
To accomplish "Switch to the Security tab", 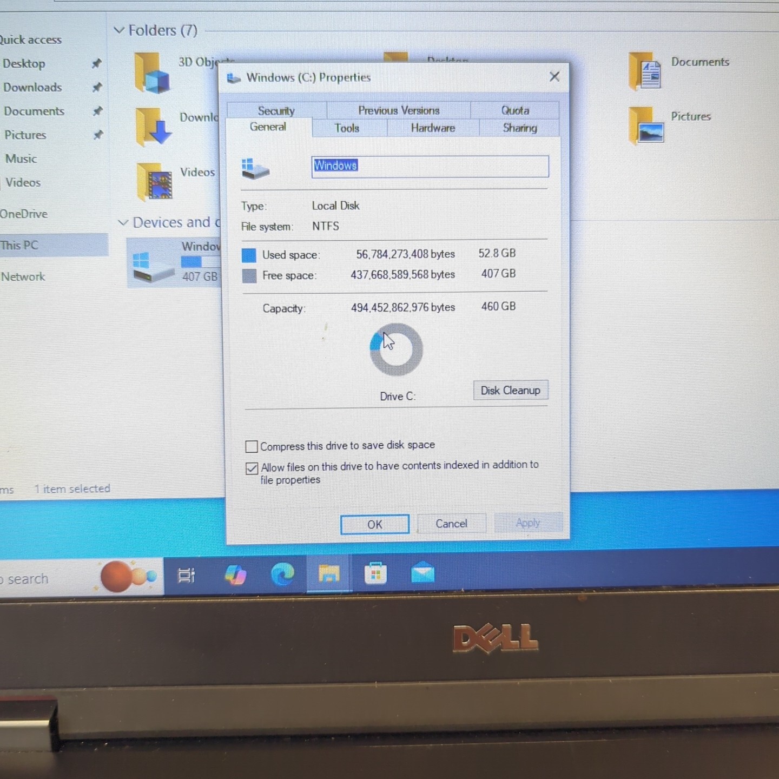I will 276,110.
